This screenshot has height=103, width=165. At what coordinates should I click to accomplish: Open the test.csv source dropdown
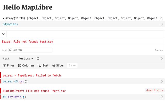coord(26,58)
